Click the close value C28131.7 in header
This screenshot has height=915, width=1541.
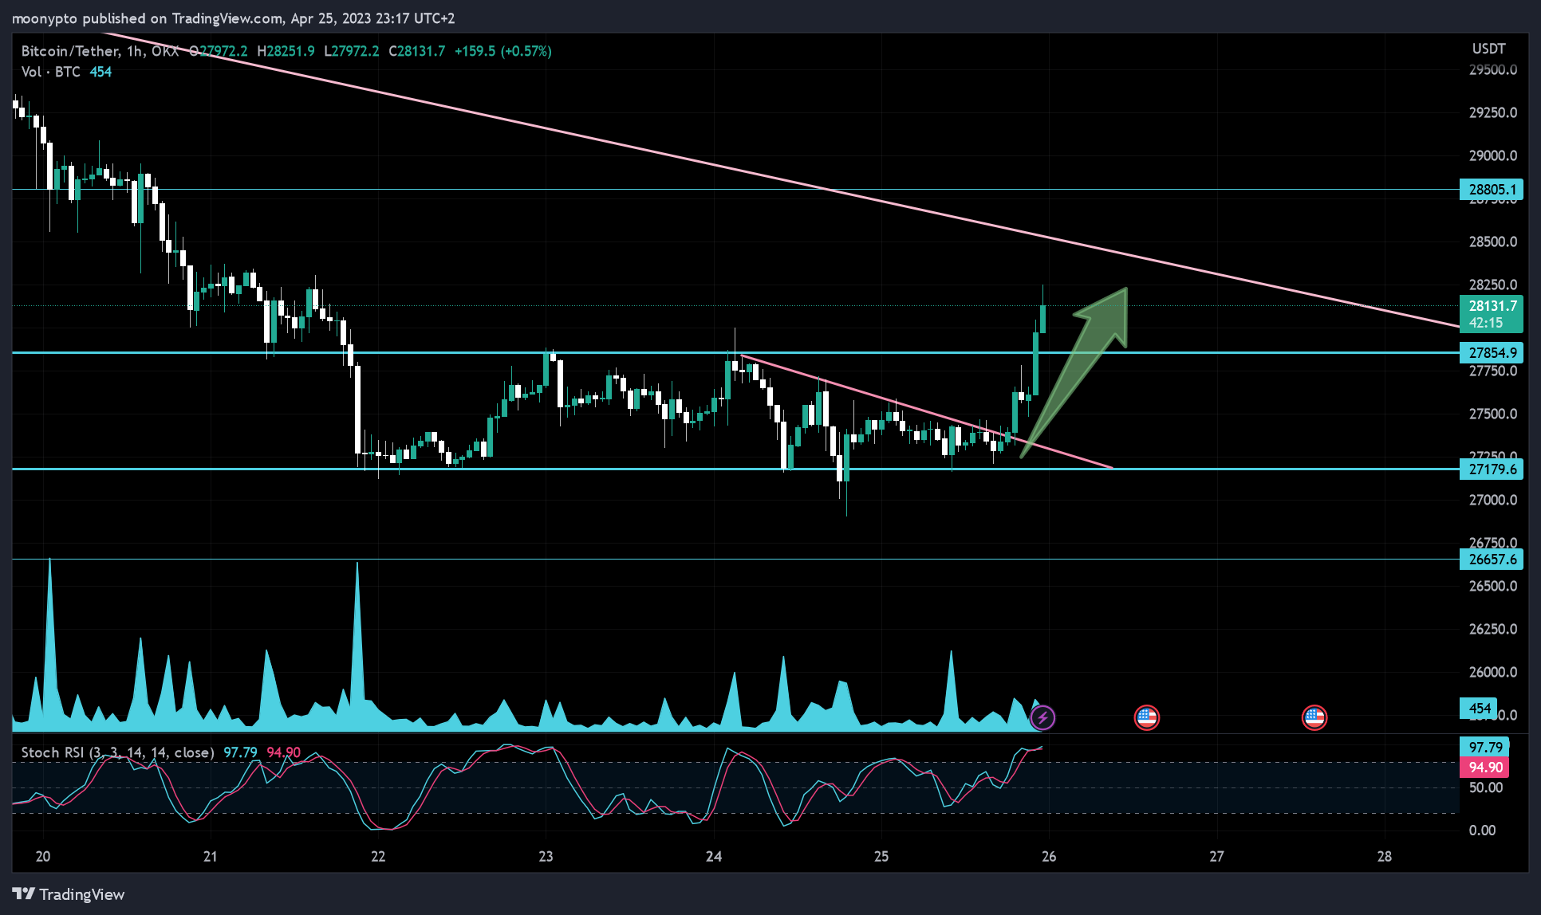(x=417, y=51)
